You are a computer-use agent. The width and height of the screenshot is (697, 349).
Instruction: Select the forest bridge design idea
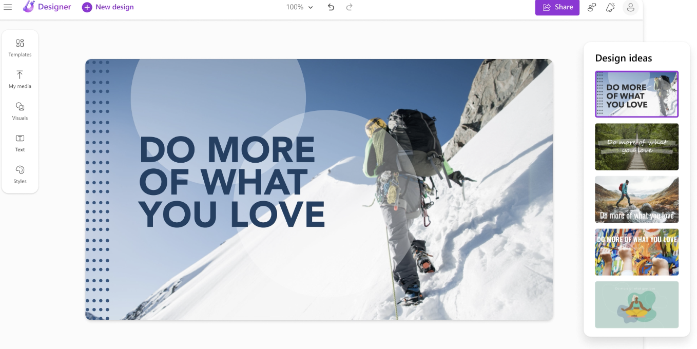(636, 147)
